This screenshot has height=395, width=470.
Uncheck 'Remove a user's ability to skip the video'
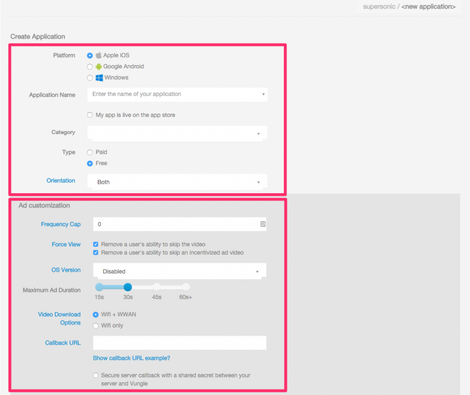pyautogui.click(x=95, y=244)
